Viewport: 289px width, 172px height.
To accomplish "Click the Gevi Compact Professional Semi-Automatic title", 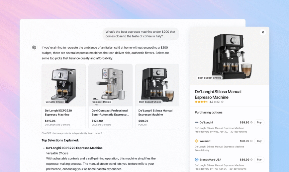I will click(x=110, y=112).
